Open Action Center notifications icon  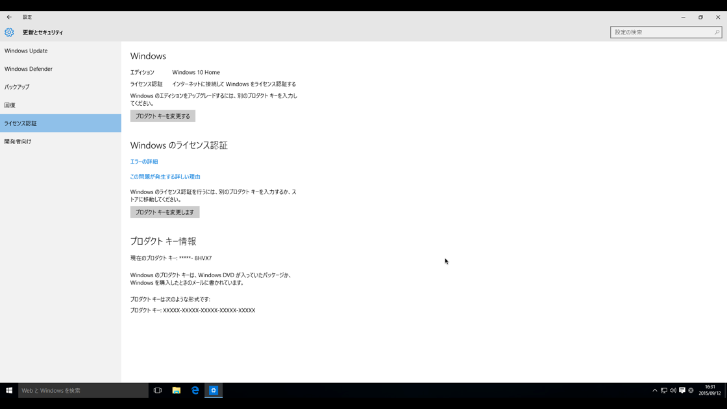pos(682,390)
